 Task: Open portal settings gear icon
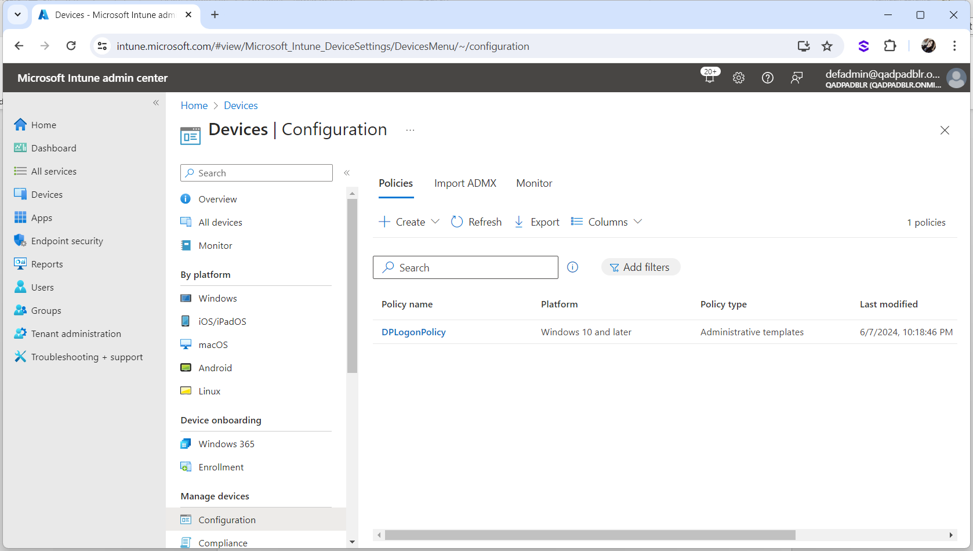[x=739, y=78]
